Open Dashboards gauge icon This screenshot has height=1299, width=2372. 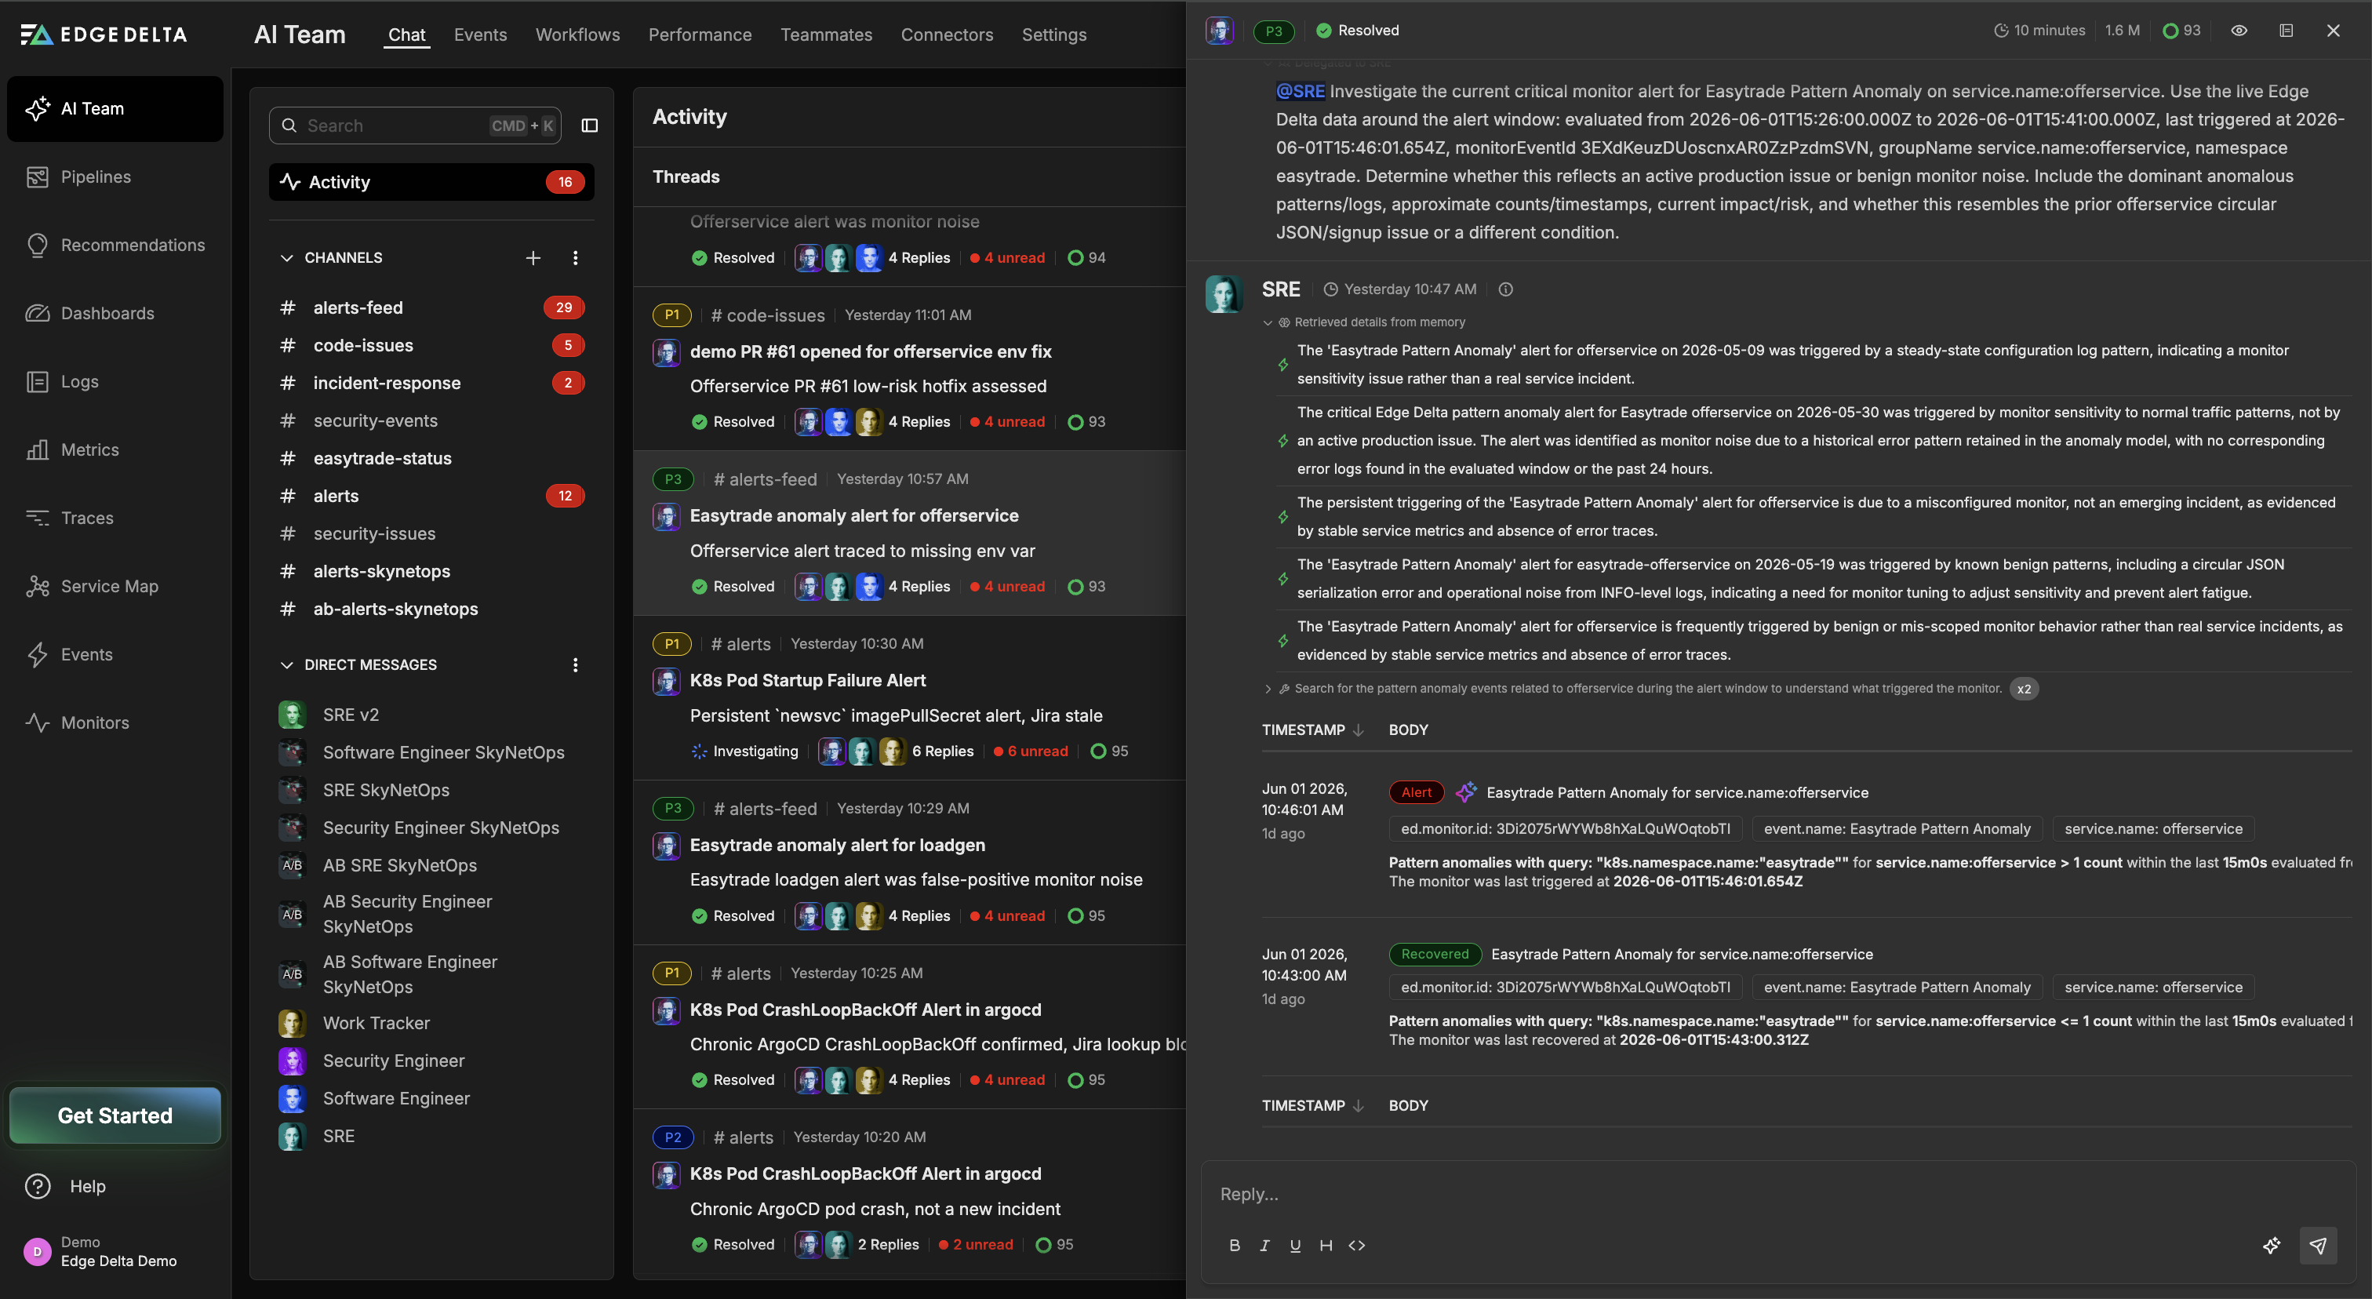[x=37, y=313]
